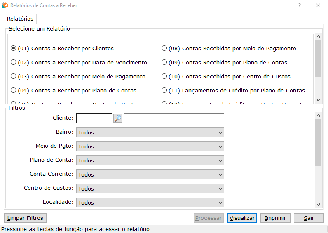Open the Bairro dropdown
This screenshot has width=328, height=233.
(x=150, y=132)
